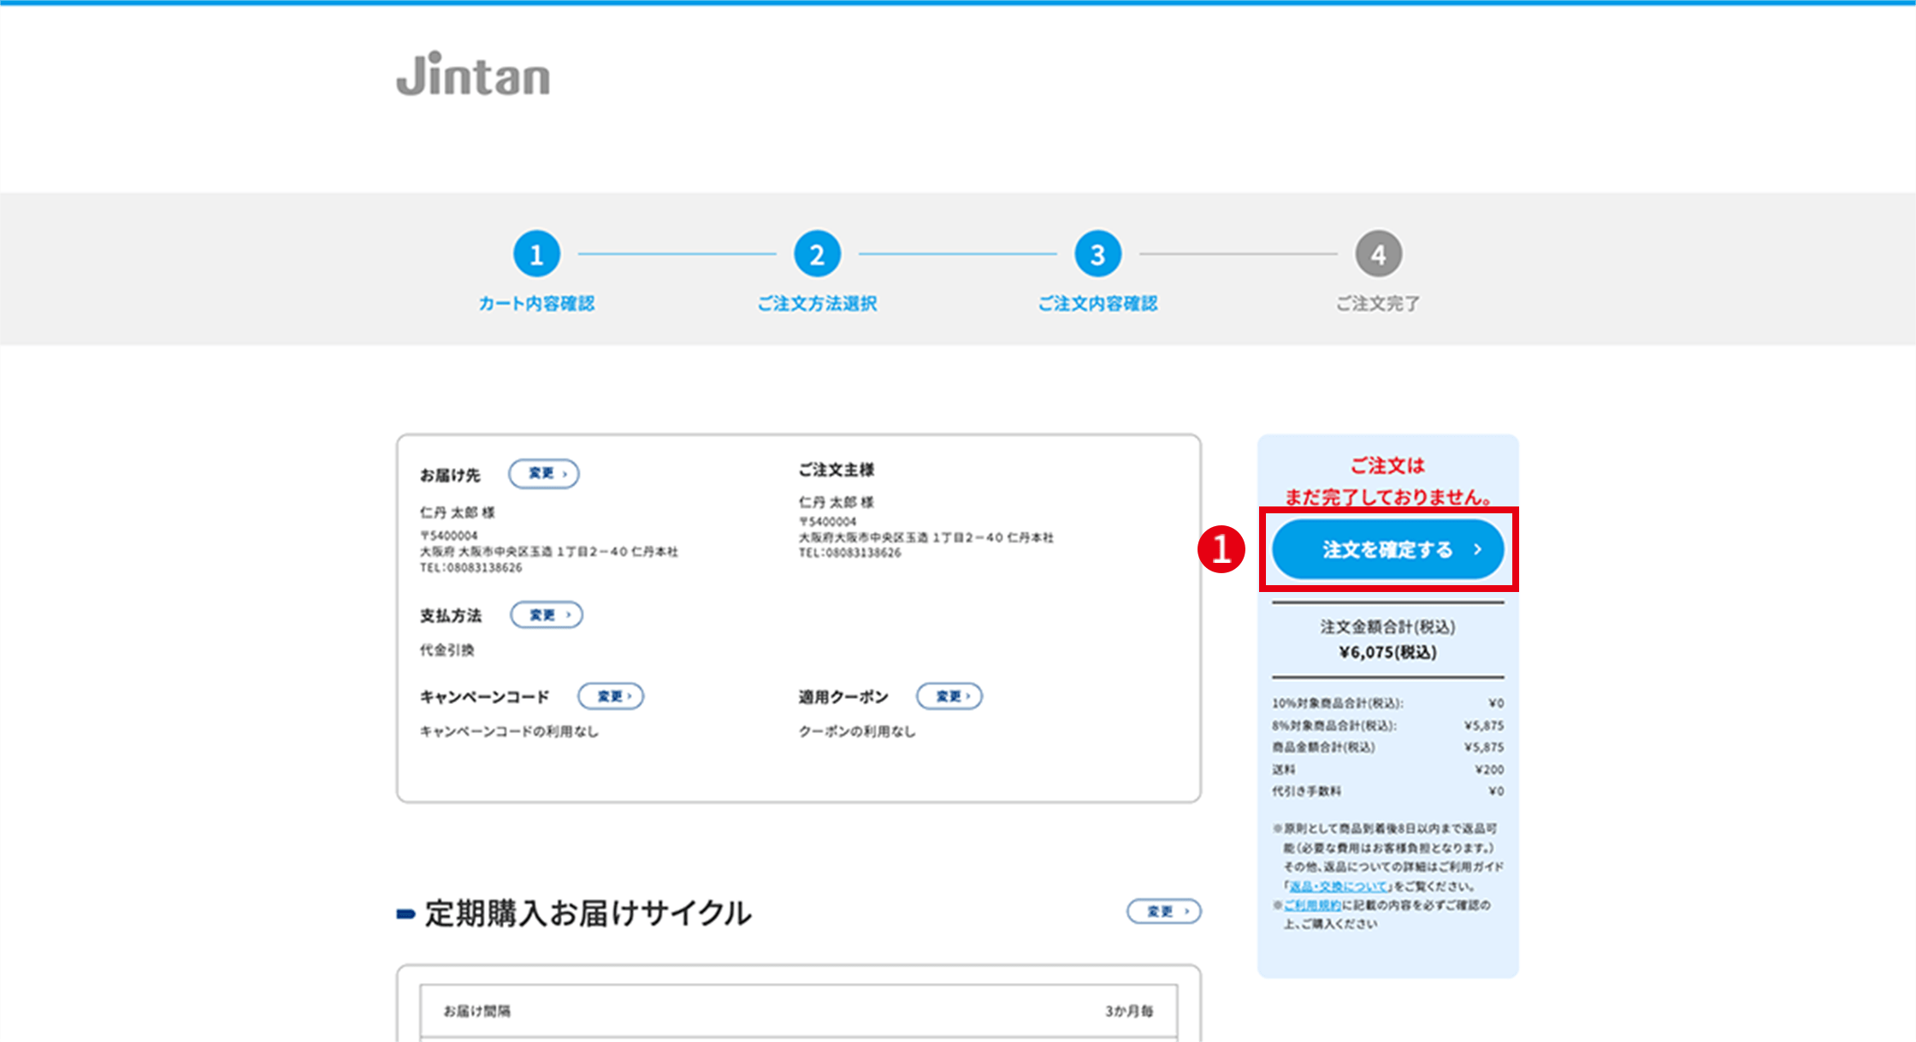Change the お届け先 delivery address
1916x1042 pixels.
544,473
